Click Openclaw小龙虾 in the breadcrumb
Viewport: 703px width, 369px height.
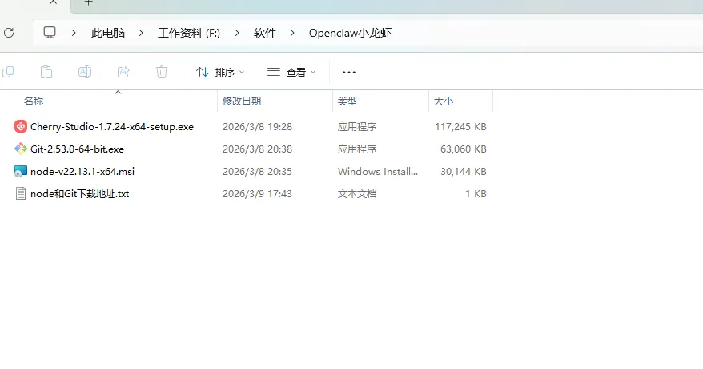(x=350, y=33)
